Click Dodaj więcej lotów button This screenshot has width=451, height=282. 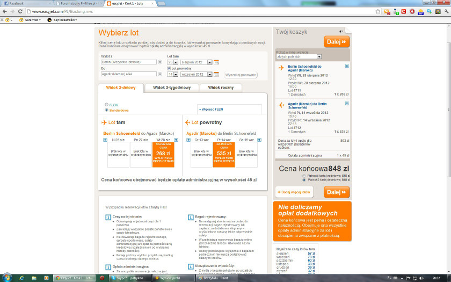click(294, 192)
